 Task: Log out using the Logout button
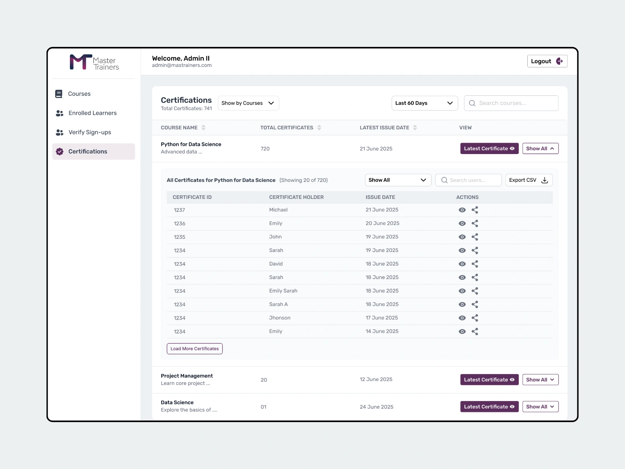547,61
